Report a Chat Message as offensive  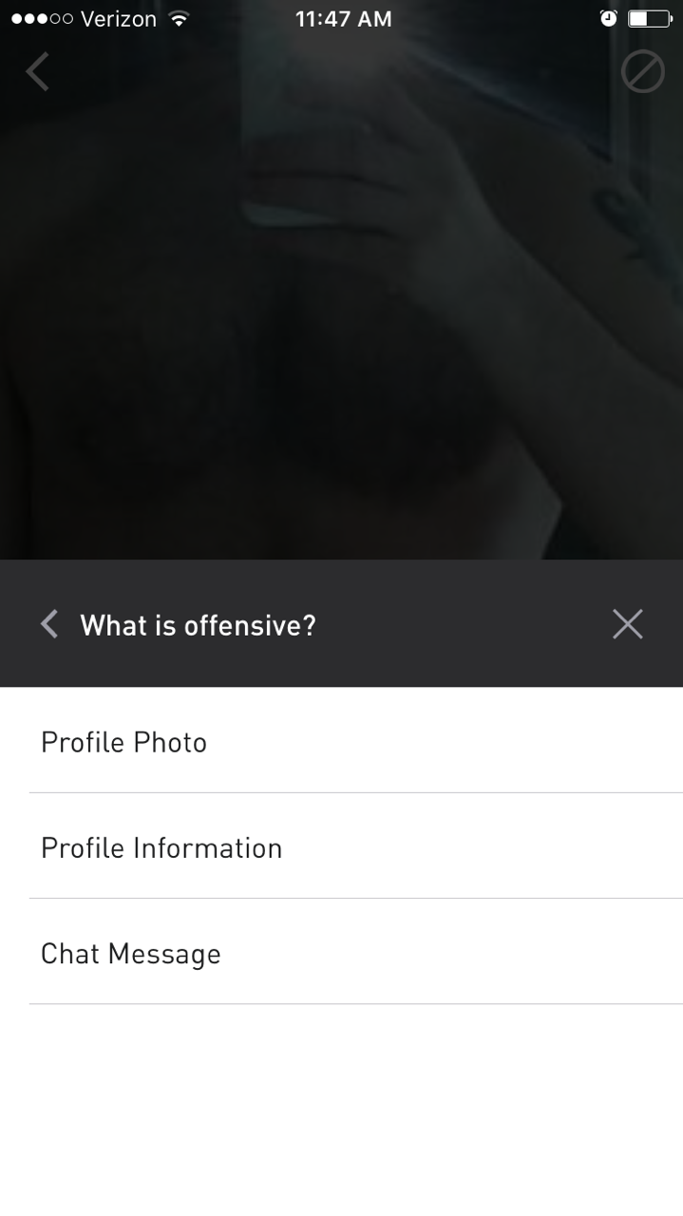click(130, 954)
